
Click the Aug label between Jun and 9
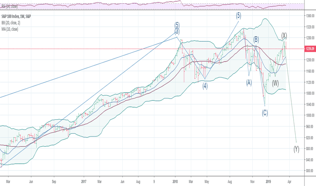click(138, 182)
